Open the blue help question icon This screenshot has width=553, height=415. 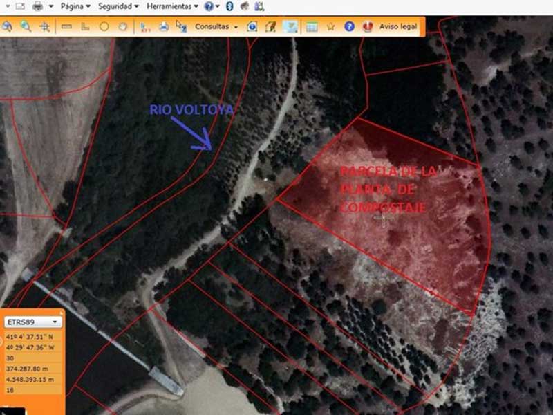(x=349, y=27)
